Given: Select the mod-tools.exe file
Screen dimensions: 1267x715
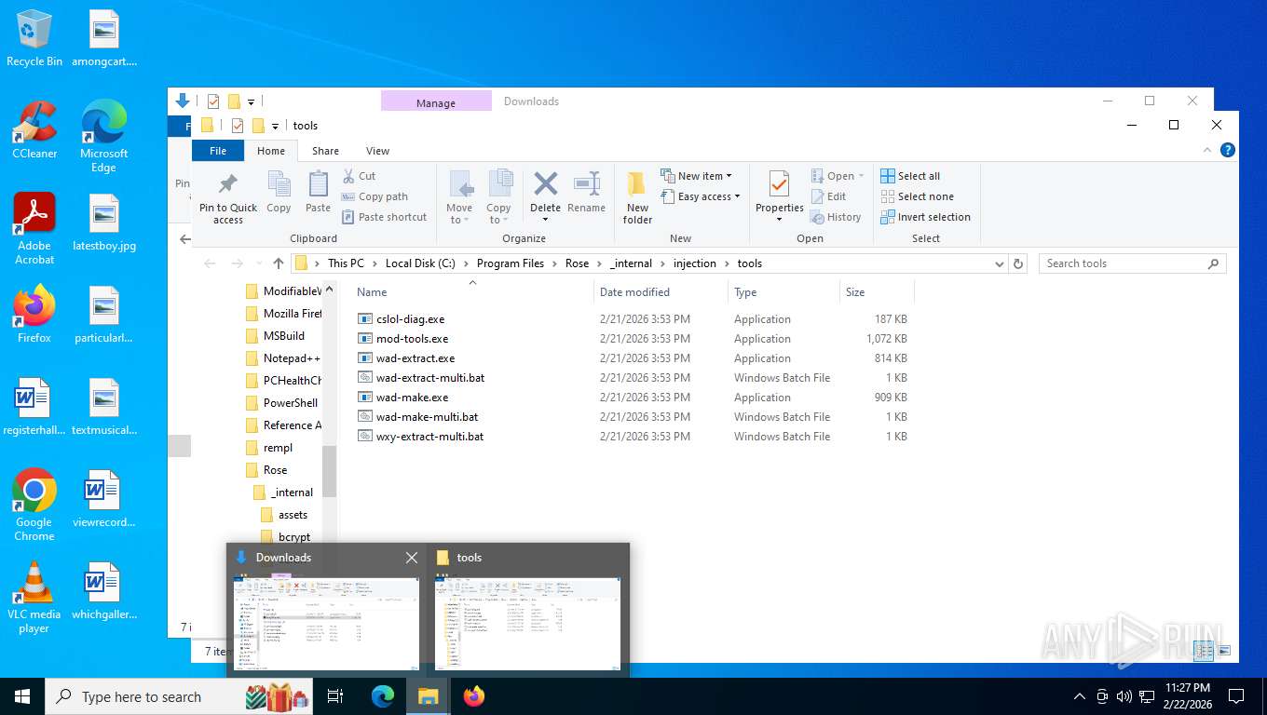Looking at the screenshot, I should 633,339.
